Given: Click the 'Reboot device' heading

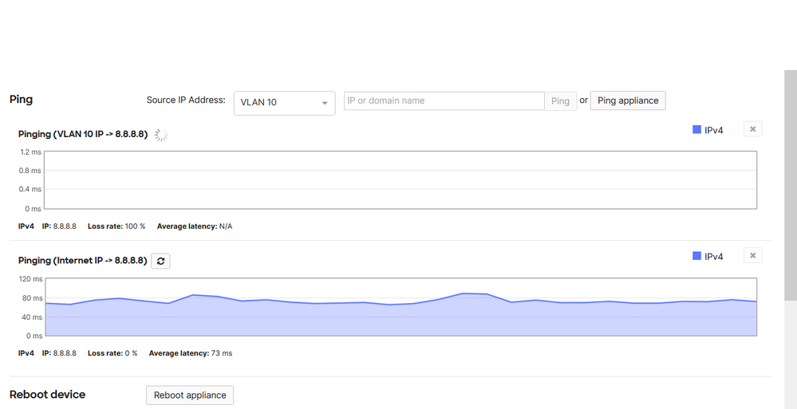Looking at the screenshot, I should [47, 395].
